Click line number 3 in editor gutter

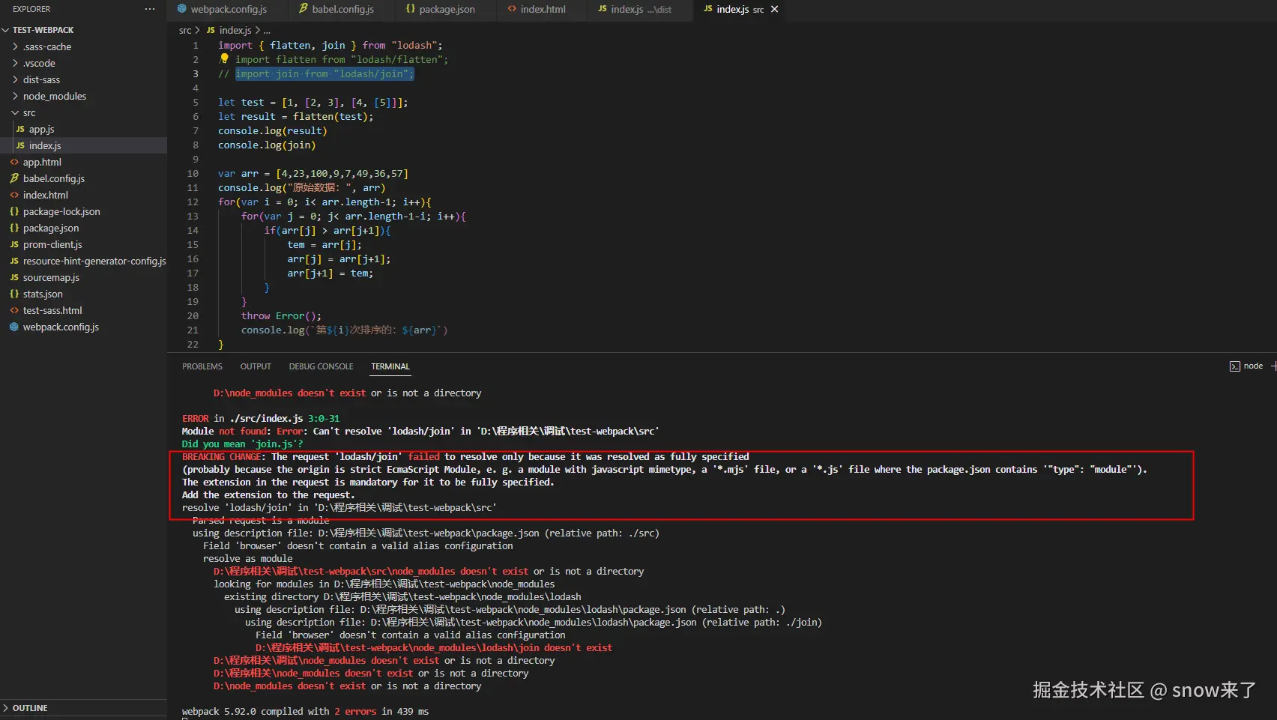(x=196, y=73)
